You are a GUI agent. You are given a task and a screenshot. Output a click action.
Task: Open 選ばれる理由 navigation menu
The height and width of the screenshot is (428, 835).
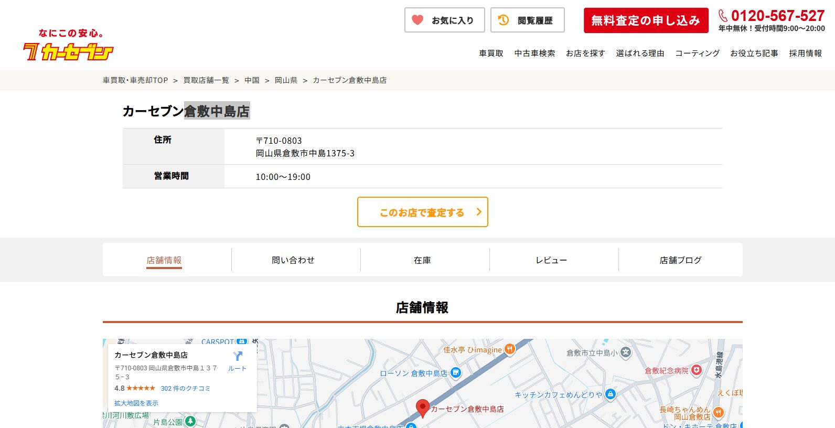(640, 53)
